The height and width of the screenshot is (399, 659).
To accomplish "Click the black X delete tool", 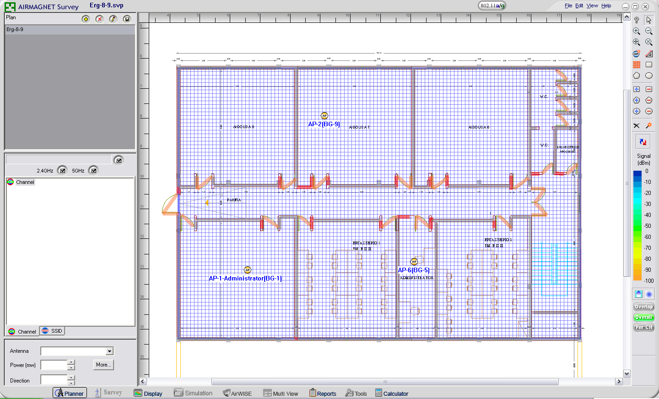I will (x=637, y=125).
